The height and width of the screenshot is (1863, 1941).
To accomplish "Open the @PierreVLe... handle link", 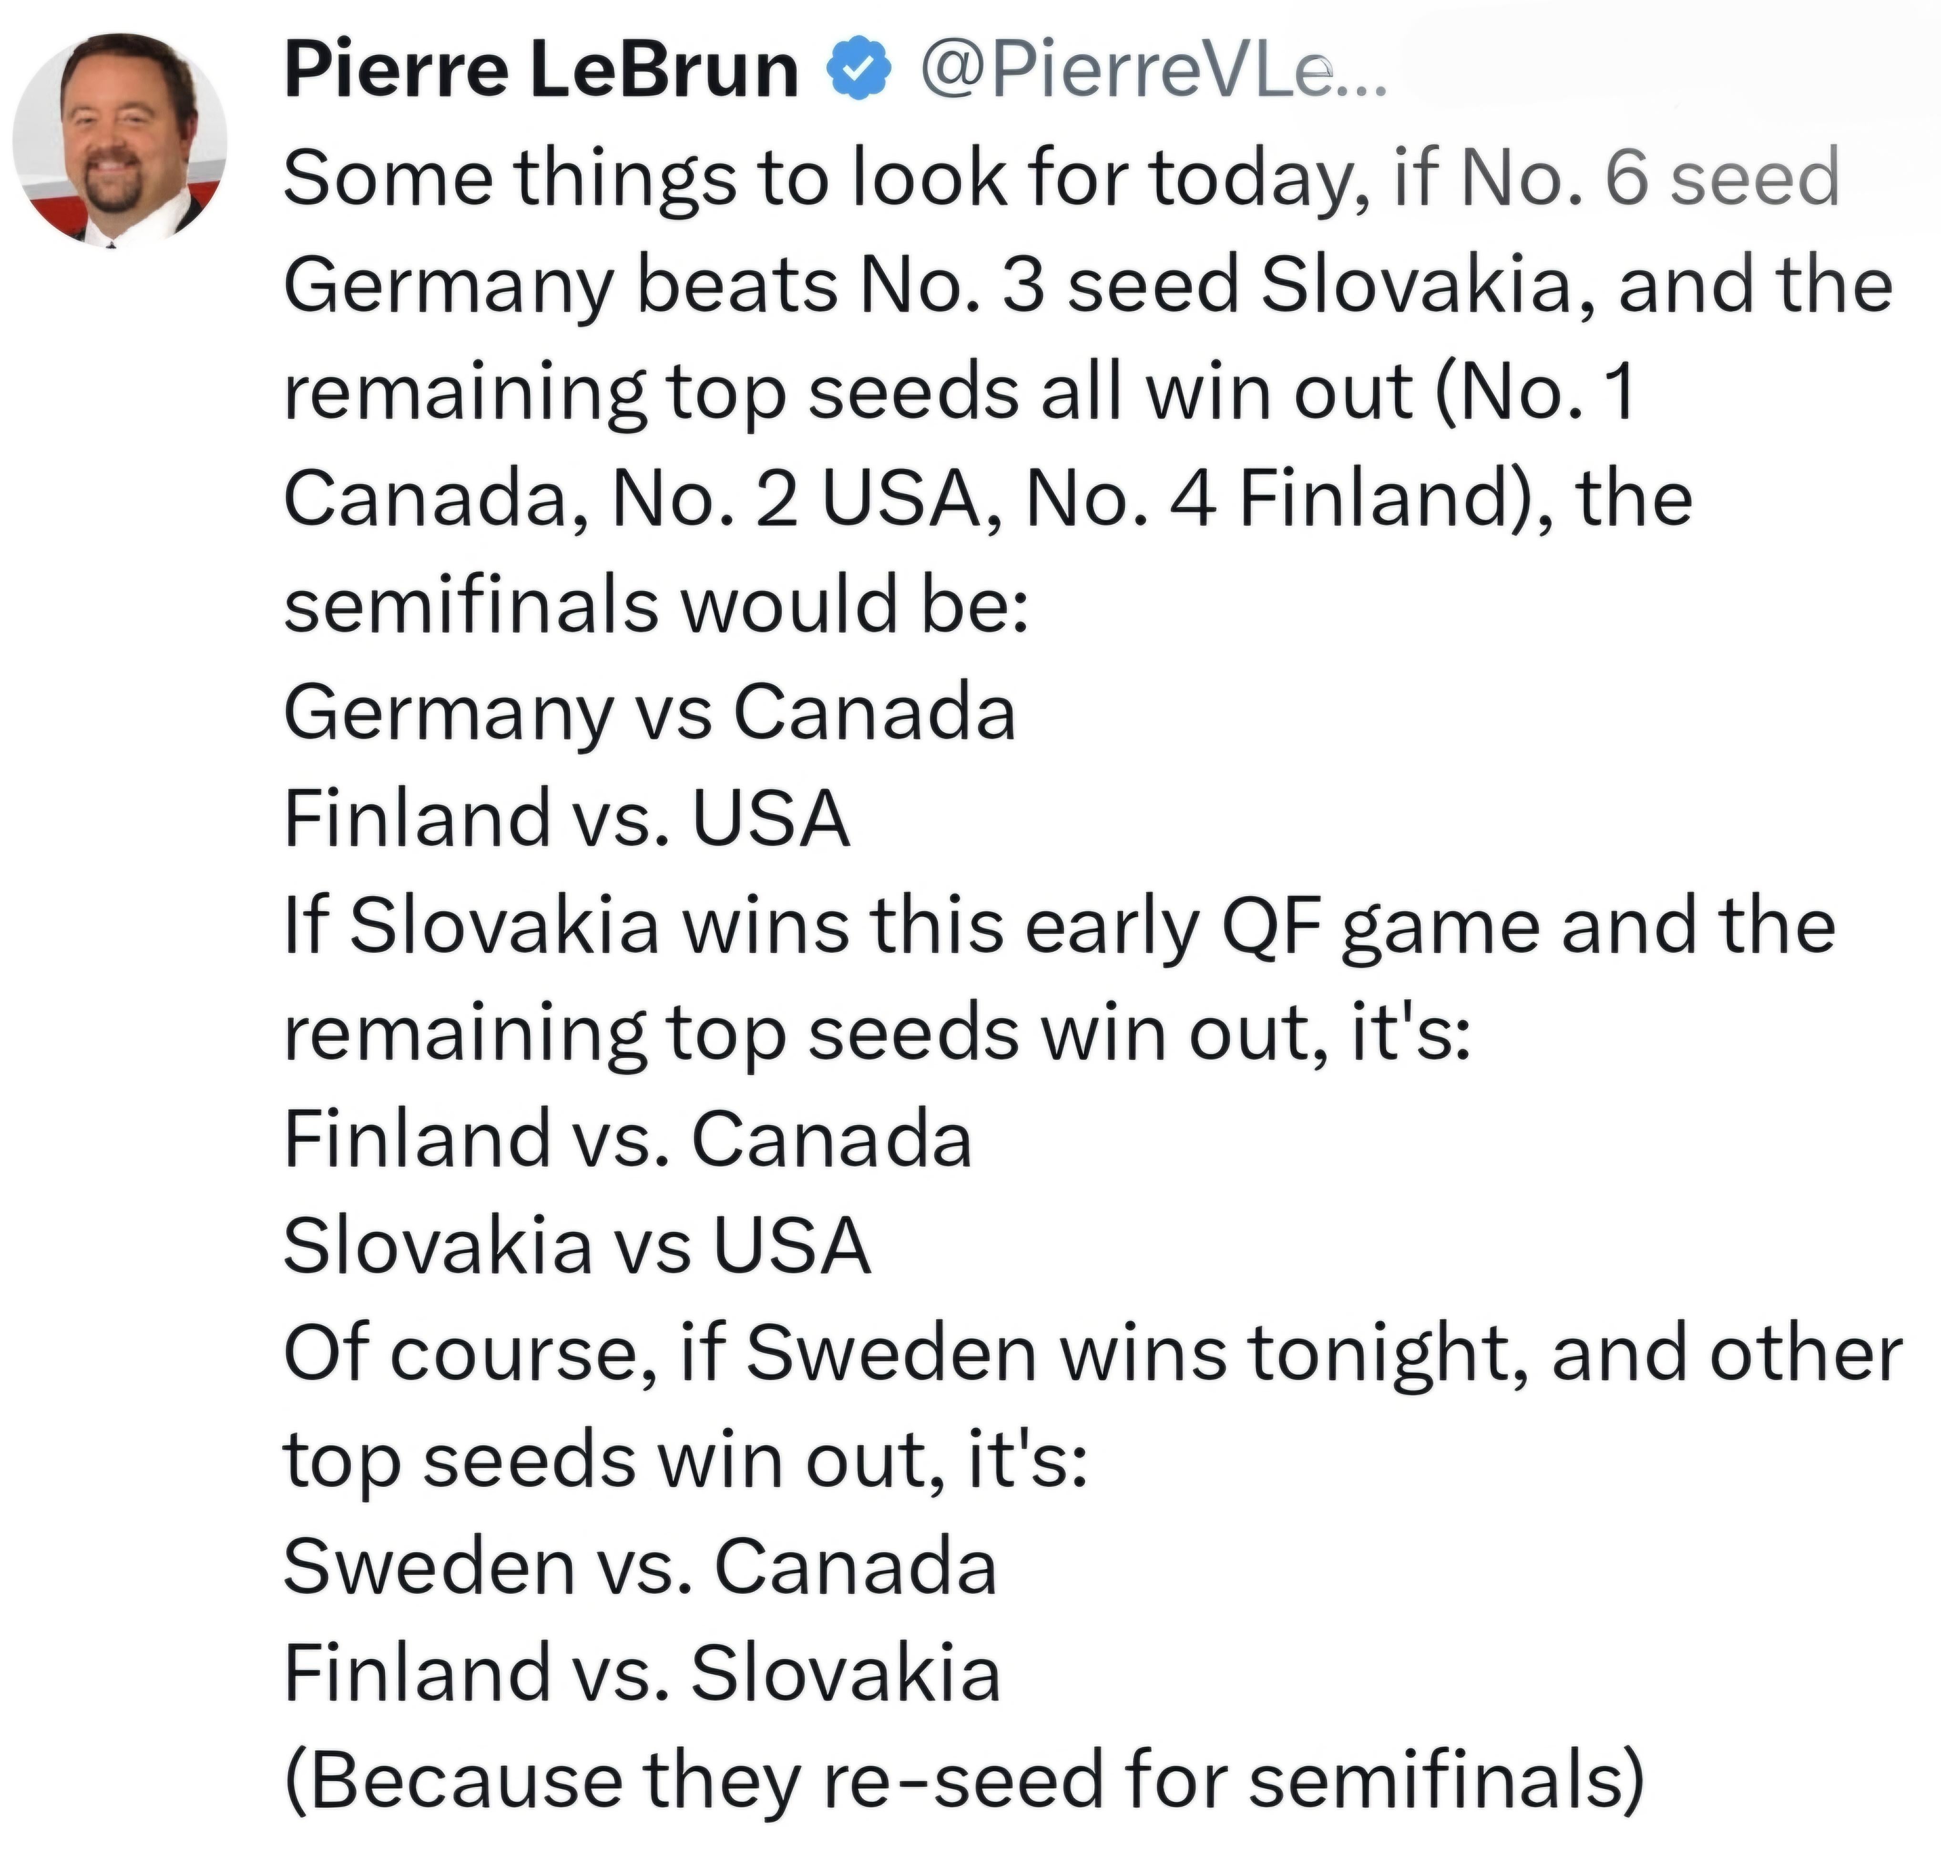I will point(1153,72).
